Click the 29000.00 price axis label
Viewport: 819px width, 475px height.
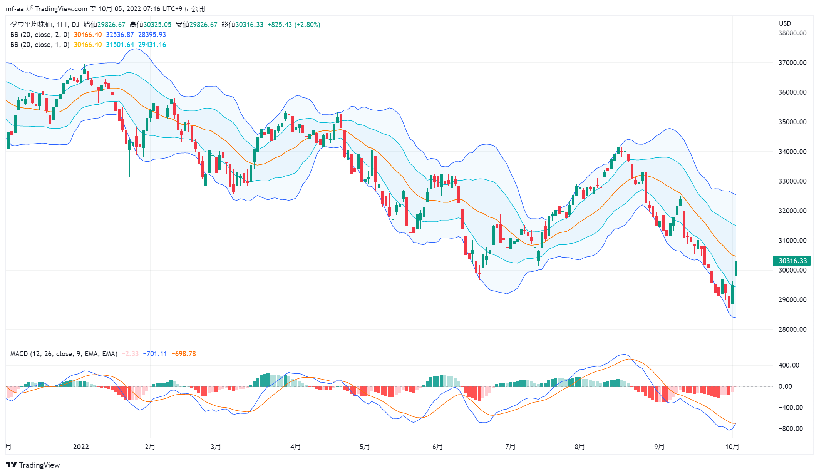click(792, 300)
